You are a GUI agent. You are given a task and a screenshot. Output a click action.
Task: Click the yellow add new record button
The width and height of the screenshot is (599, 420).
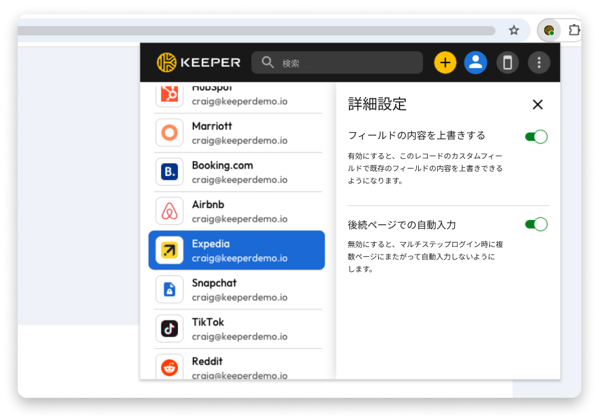pos(445,62)
